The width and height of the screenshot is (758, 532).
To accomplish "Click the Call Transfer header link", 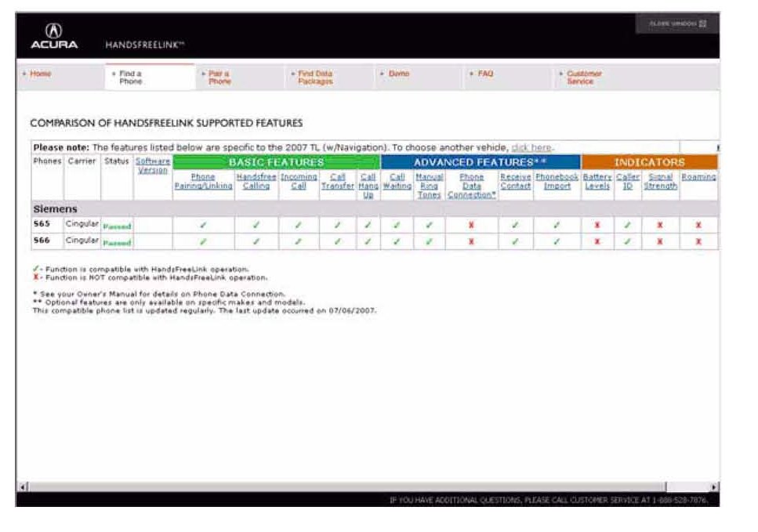I will click(x=338, y=182).
